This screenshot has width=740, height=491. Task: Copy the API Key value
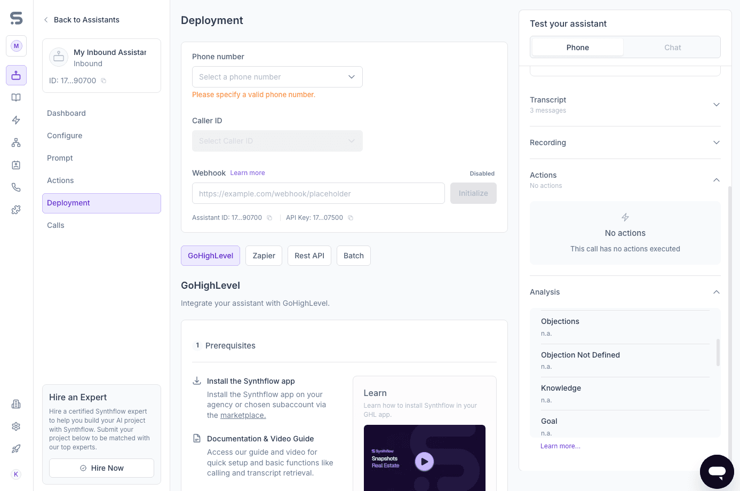(351, 218)
